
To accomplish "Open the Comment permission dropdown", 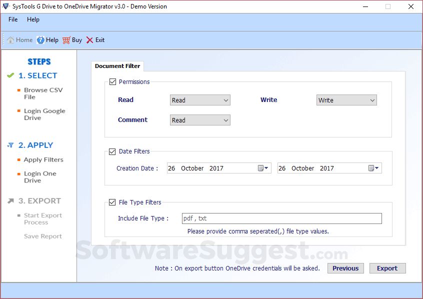I will 200,120.
